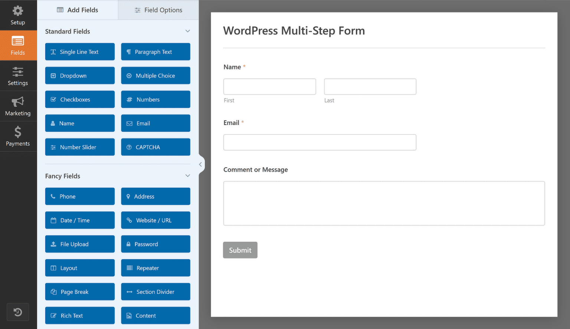This screenshot has width=570, height=329.
Task: Add a Dropdown field
Action: [79, 75]
